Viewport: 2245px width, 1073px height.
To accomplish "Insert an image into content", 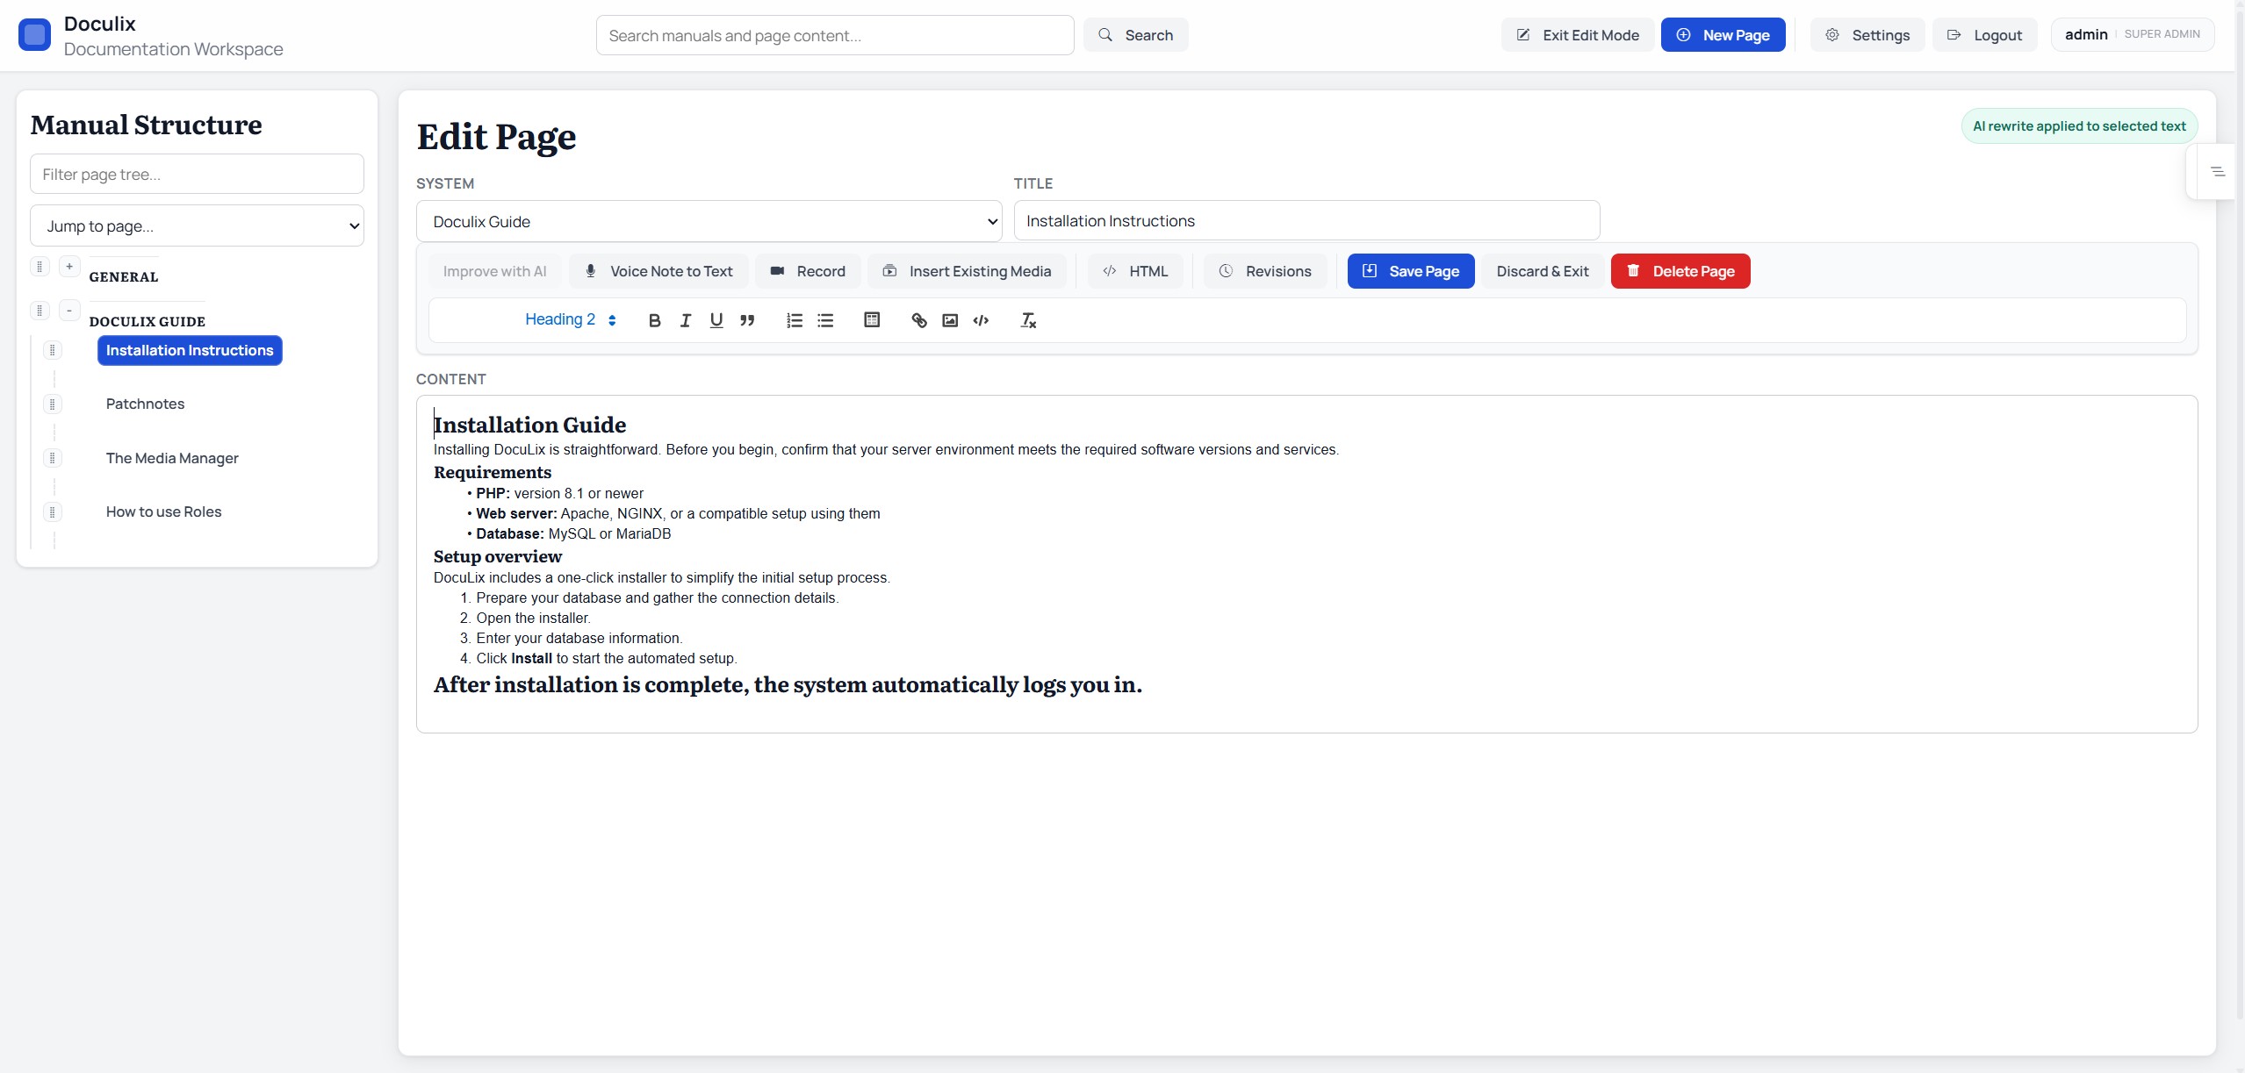I will [x=950, y=320].
